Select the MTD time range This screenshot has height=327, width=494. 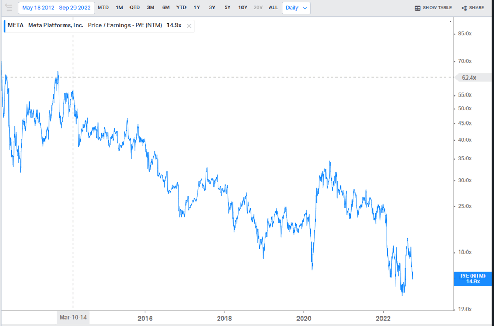[x=103, y=8]
